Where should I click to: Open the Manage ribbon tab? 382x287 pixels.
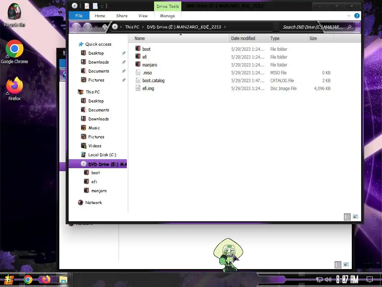coord(167,16)
